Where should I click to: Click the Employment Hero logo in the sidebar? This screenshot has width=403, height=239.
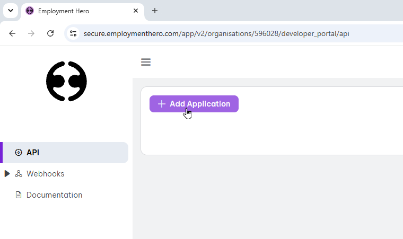[66, 81]
